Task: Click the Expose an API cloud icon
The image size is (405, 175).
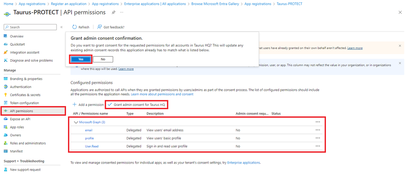Action: click(6, 119)
